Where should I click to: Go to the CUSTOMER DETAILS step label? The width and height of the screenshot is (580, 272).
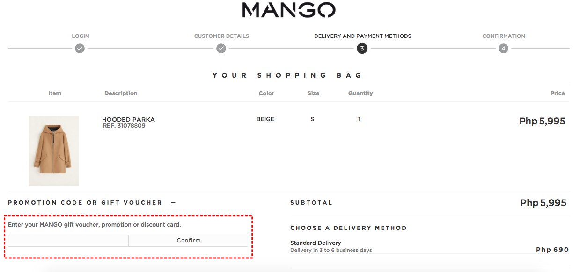click(x=221, y=36)
